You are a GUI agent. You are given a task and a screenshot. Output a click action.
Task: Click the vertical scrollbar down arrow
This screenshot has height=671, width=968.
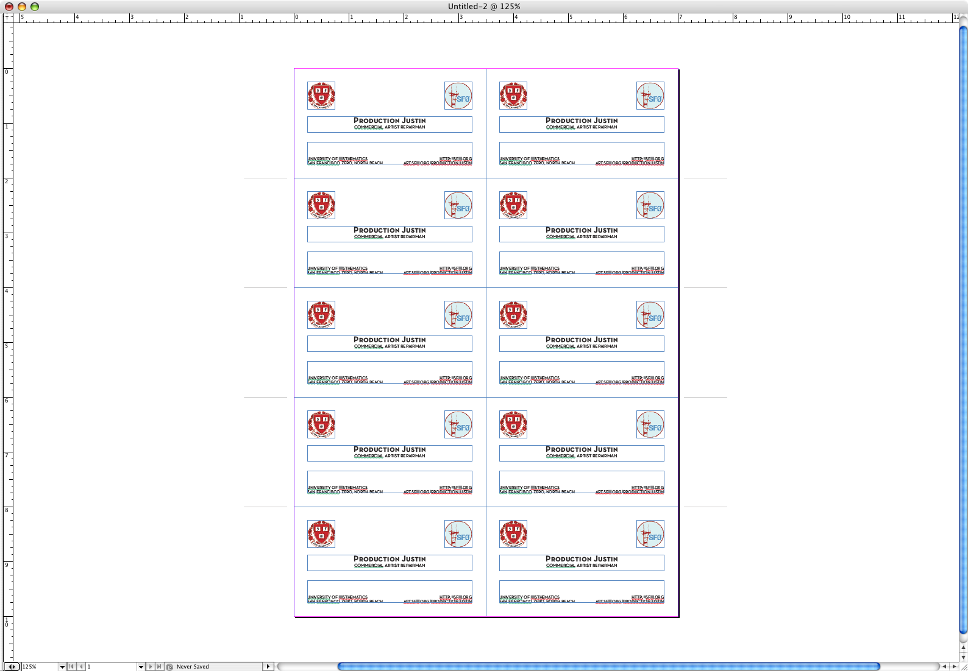963,657
